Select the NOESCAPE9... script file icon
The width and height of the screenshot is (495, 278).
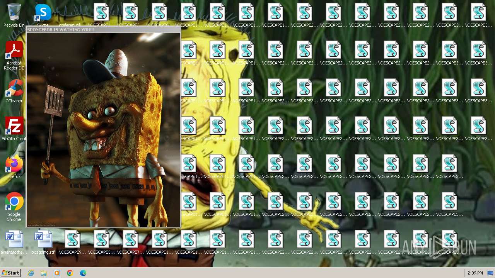click(72, 242)
